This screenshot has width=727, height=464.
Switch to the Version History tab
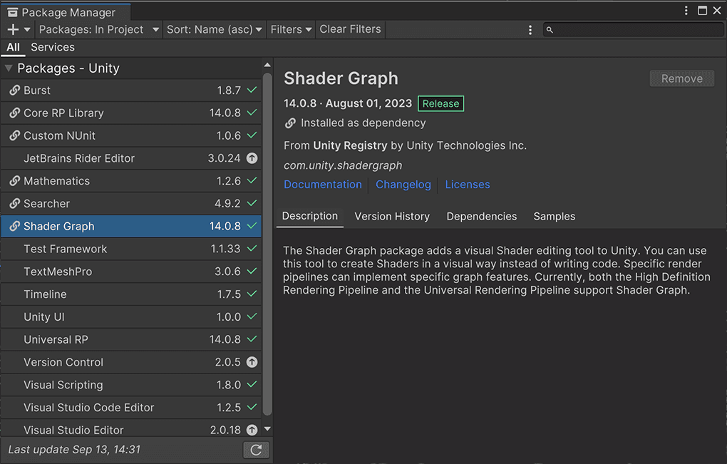392,216
